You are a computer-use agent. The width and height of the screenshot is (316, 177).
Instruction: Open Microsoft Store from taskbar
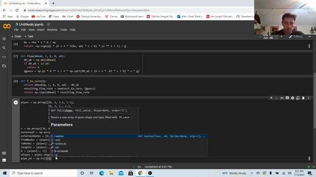pos(130,173)
